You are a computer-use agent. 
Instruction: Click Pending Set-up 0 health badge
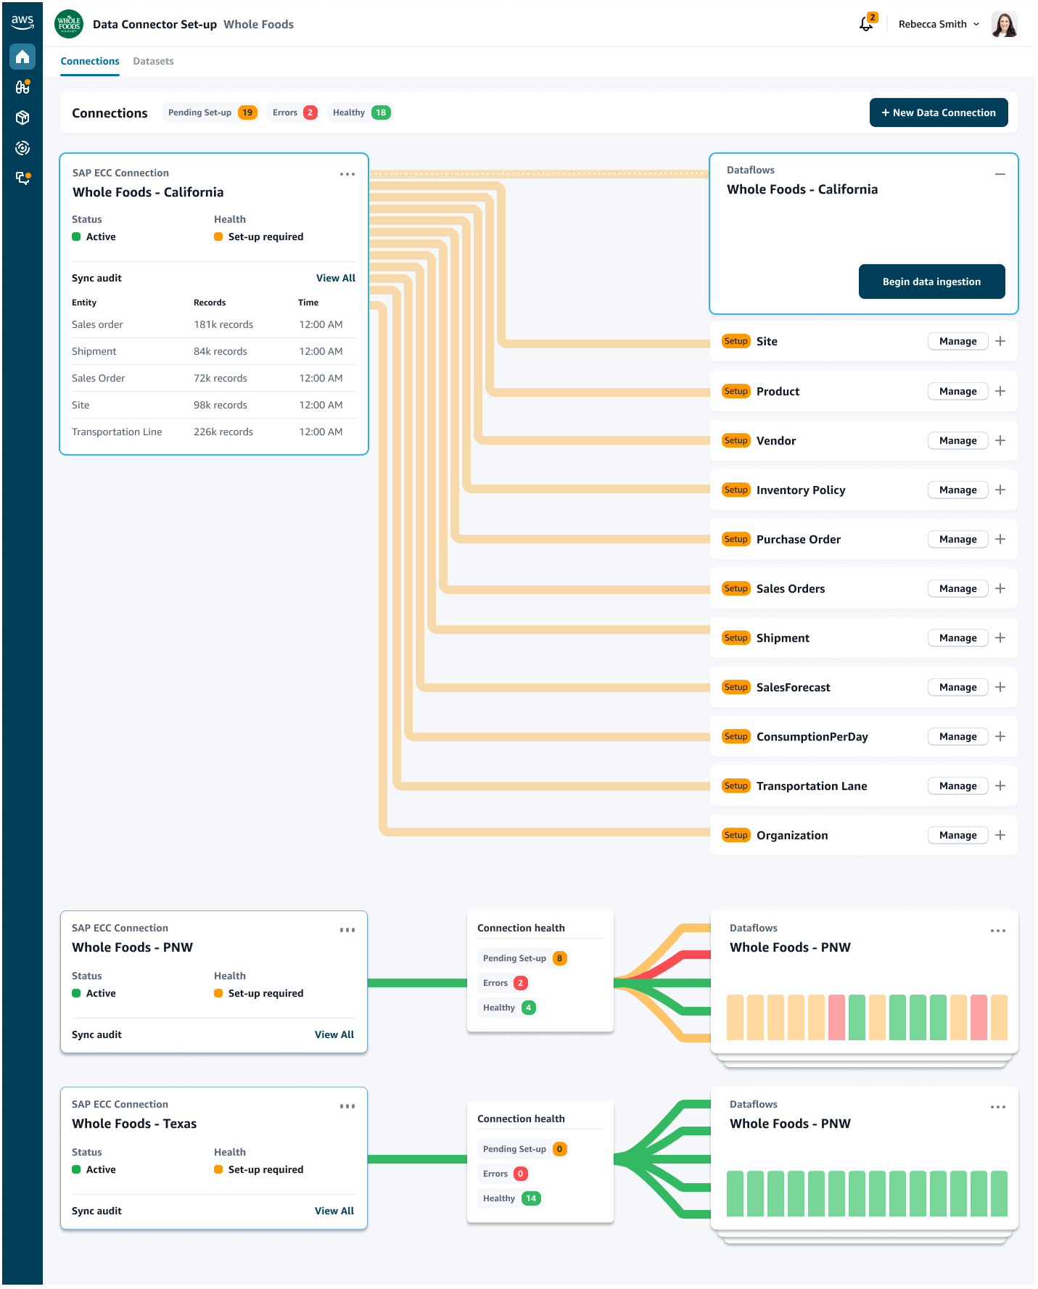coord(524,1149)
